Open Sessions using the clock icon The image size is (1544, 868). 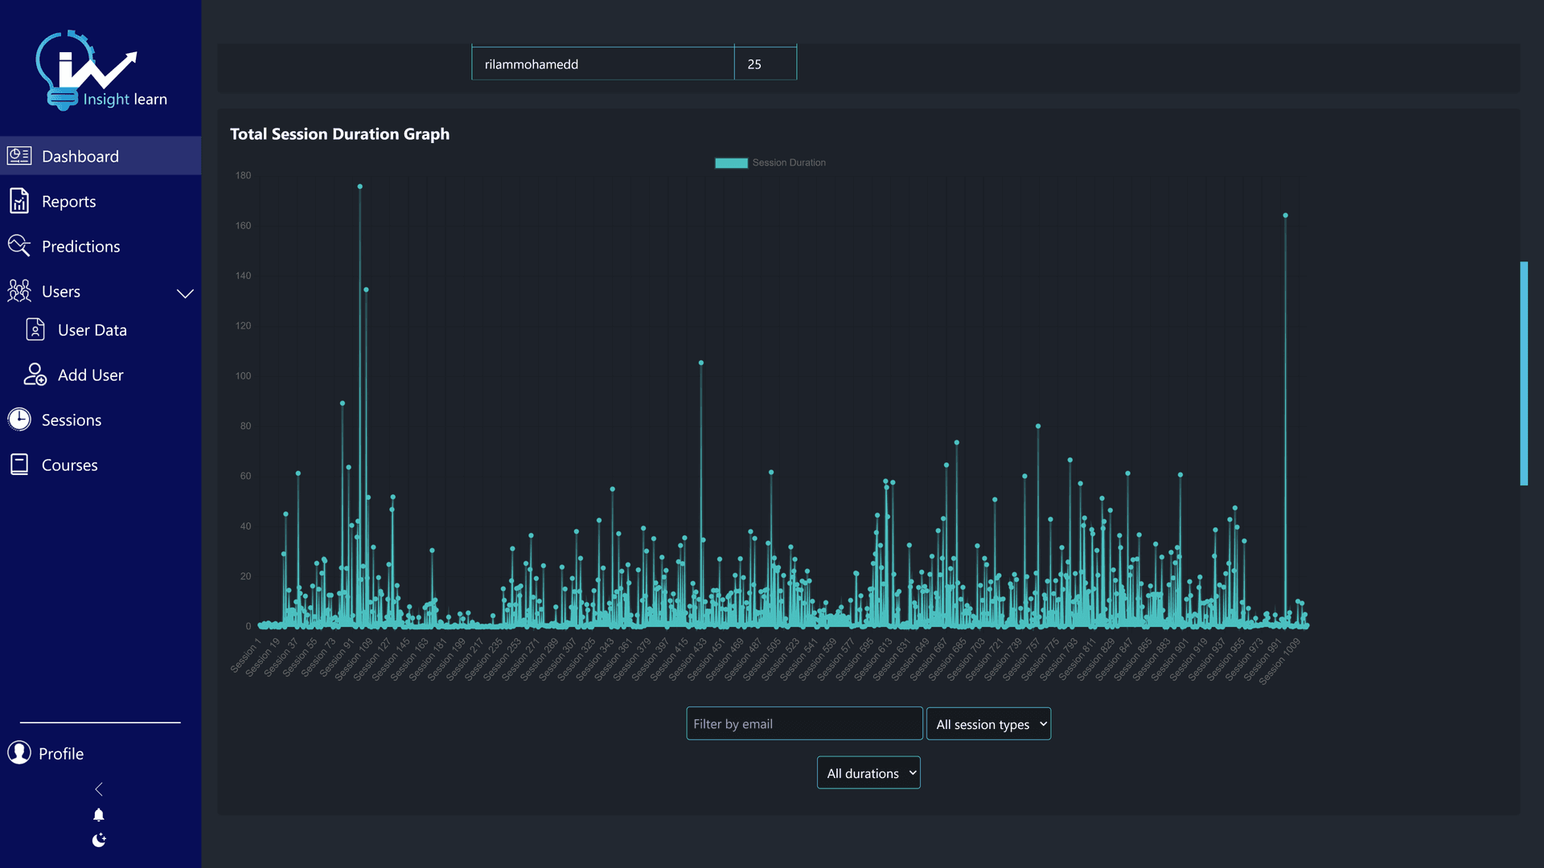click(x=18, y=419)
